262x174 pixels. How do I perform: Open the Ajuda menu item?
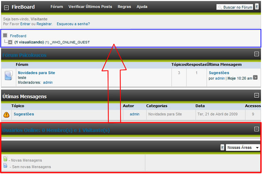pyautogui.click(x=142, y=7)
